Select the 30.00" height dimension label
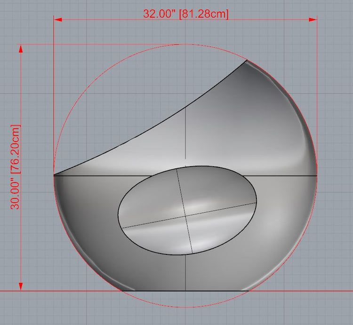Screen dimensions: 353x325 click(x=16, y=166)
